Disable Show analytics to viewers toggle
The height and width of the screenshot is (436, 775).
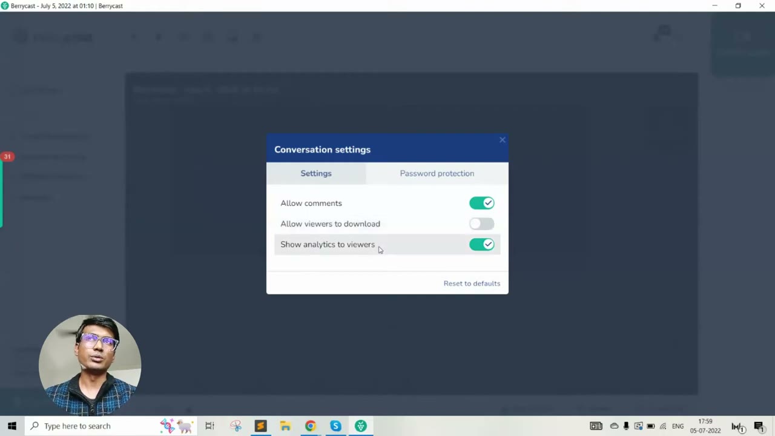coord(482,244)
